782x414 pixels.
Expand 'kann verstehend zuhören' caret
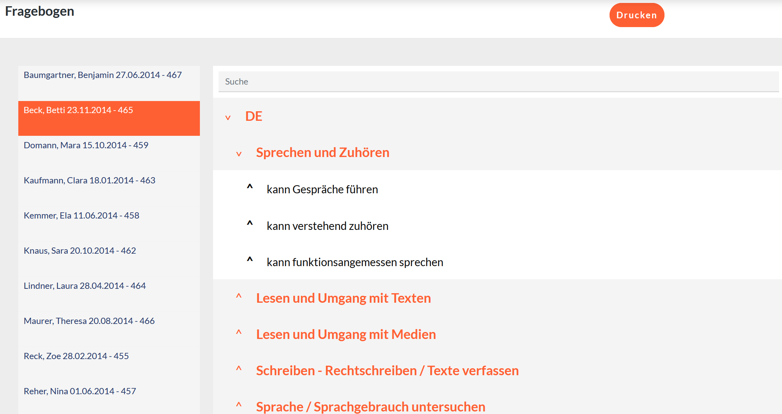pos(250,224)
